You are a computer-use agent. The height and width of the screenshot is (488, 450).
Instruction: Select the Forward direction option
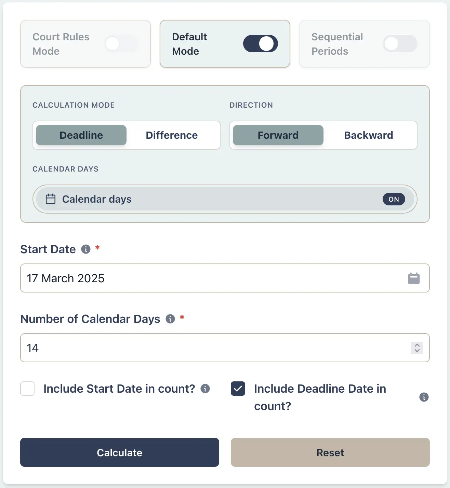(x=278, y=135)
